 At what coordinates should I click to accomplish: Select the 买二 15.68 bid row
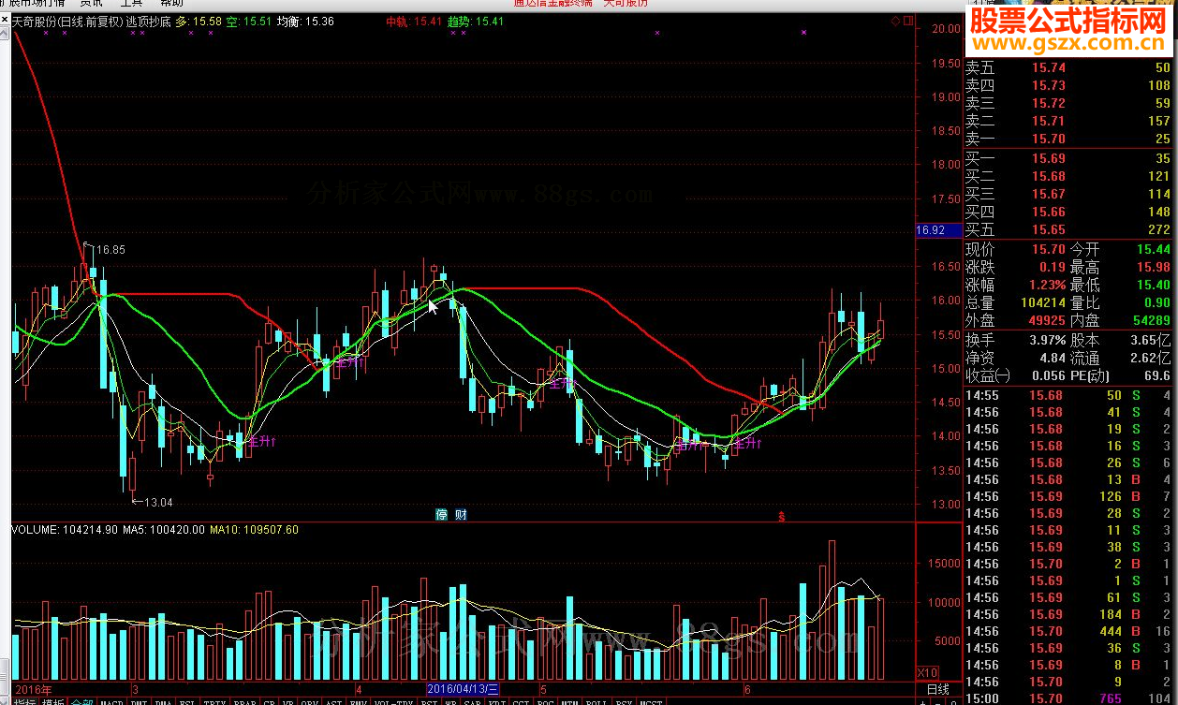point(1068,176)
